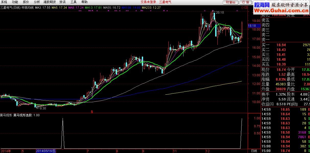Click the split-window square icon above the chart
This screenshot has width=310, height=153.
coord(246,8)
